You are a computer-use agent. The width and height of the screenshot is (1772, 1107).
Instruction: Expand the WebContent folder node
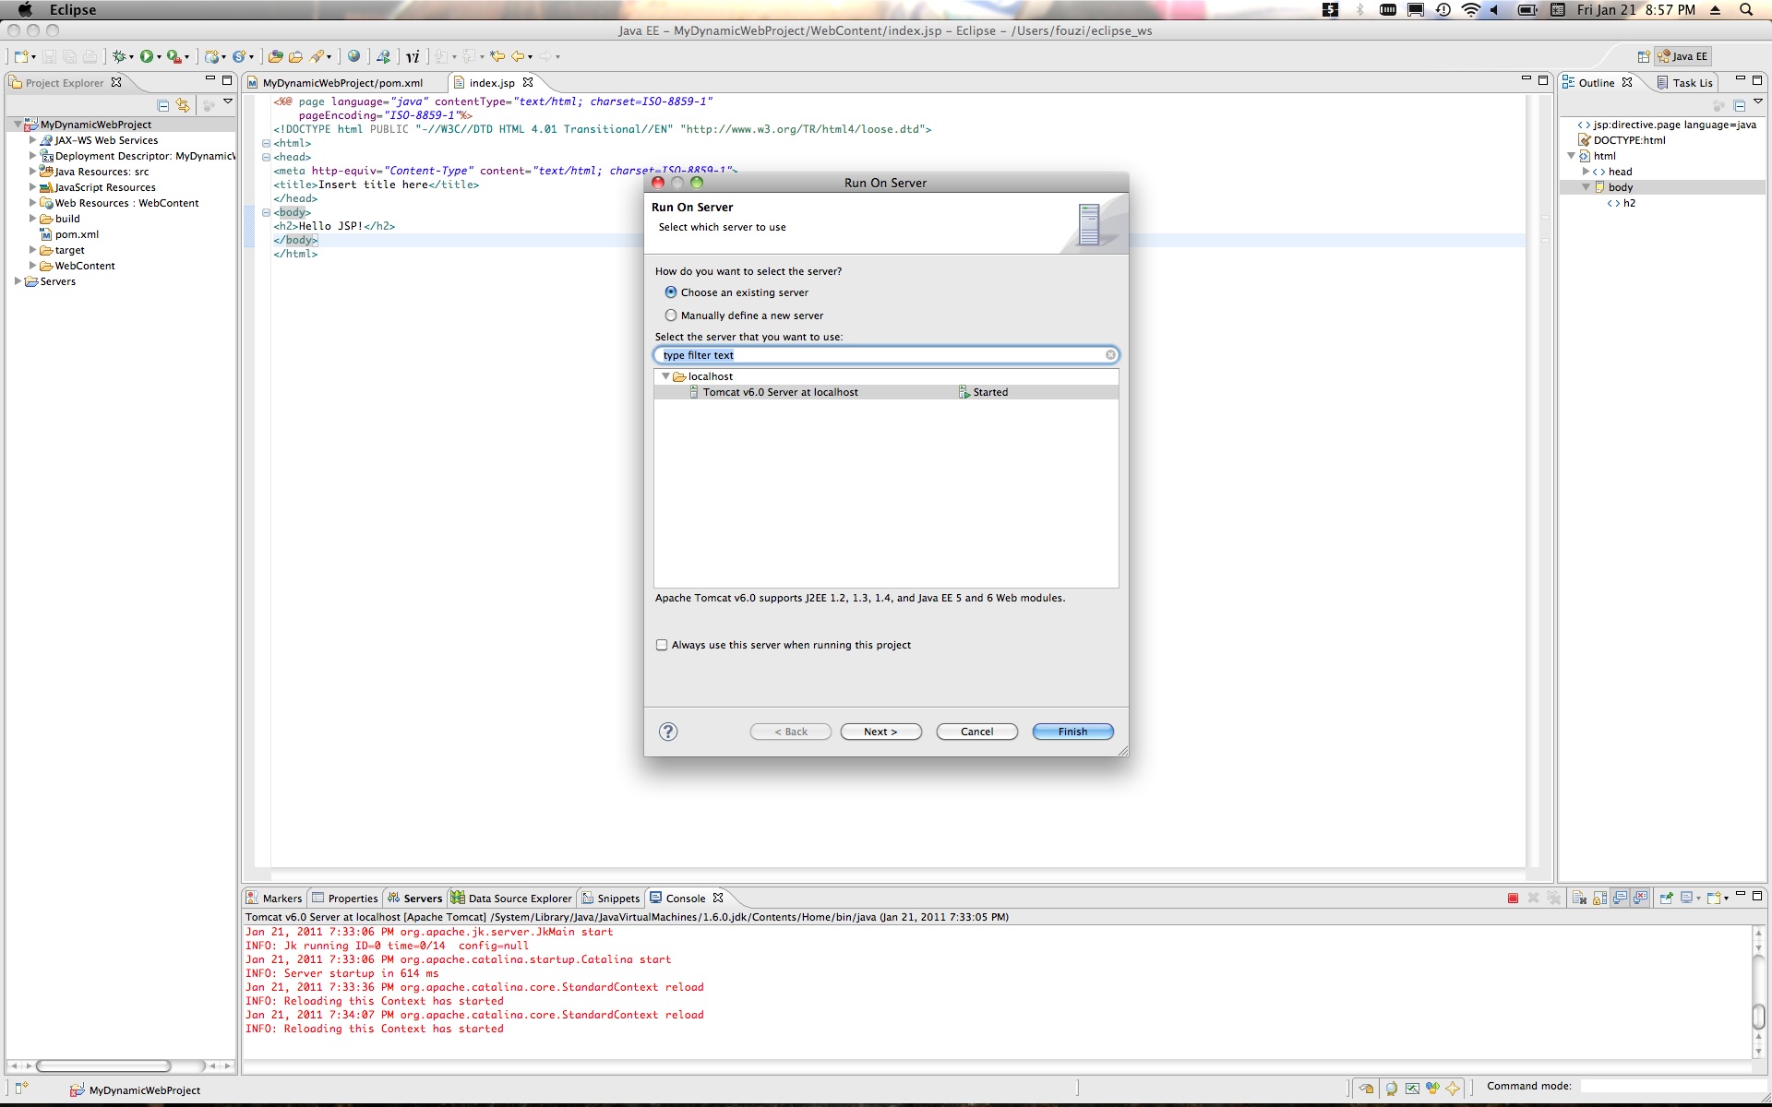pos(32,266)
